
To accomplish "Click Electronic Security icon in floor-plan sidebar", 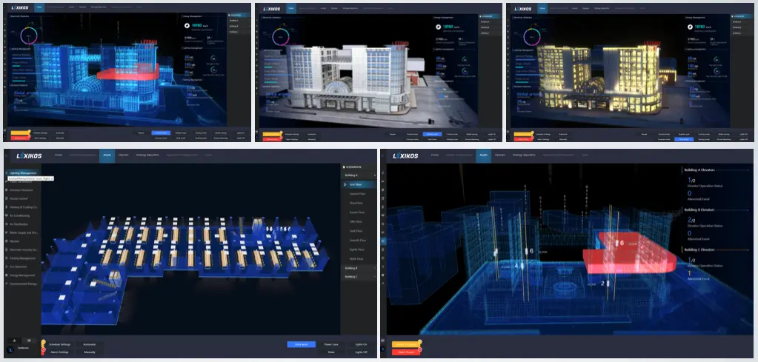I will (x=6, y=250).
